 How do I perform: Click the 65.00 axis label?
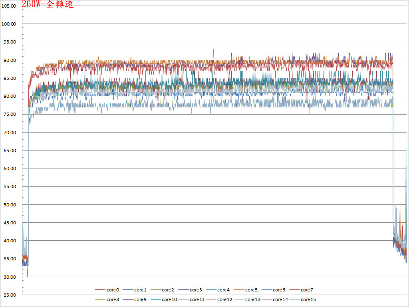10,151
